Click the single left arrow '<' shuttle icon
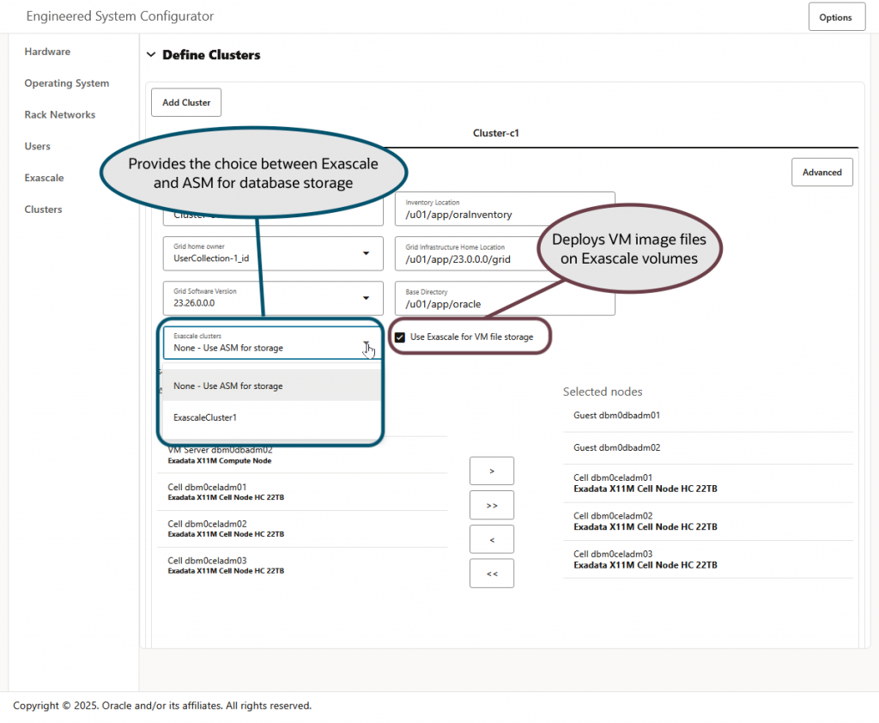The width and height of the screenshot is (879, 723). pyautogui.click(x=491, y=539)
